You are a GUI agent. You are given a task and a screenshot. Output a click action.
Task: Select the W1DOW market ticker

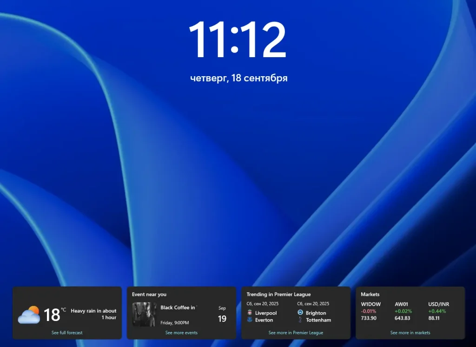[x=370, y=304]
